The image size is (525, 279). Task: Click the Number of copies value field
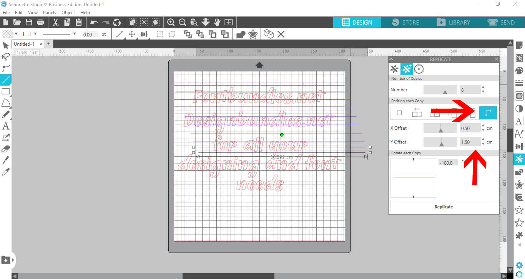pos(470,90)
